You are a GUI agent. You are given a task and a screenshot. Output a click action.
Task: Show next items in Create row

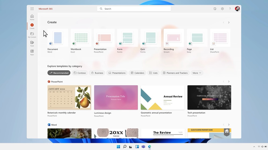[229, 22]
